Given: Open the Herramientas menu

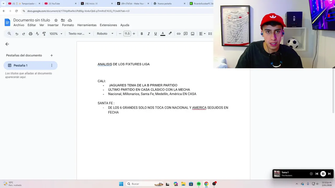Looking at the screenshot, I should (87, 25).
